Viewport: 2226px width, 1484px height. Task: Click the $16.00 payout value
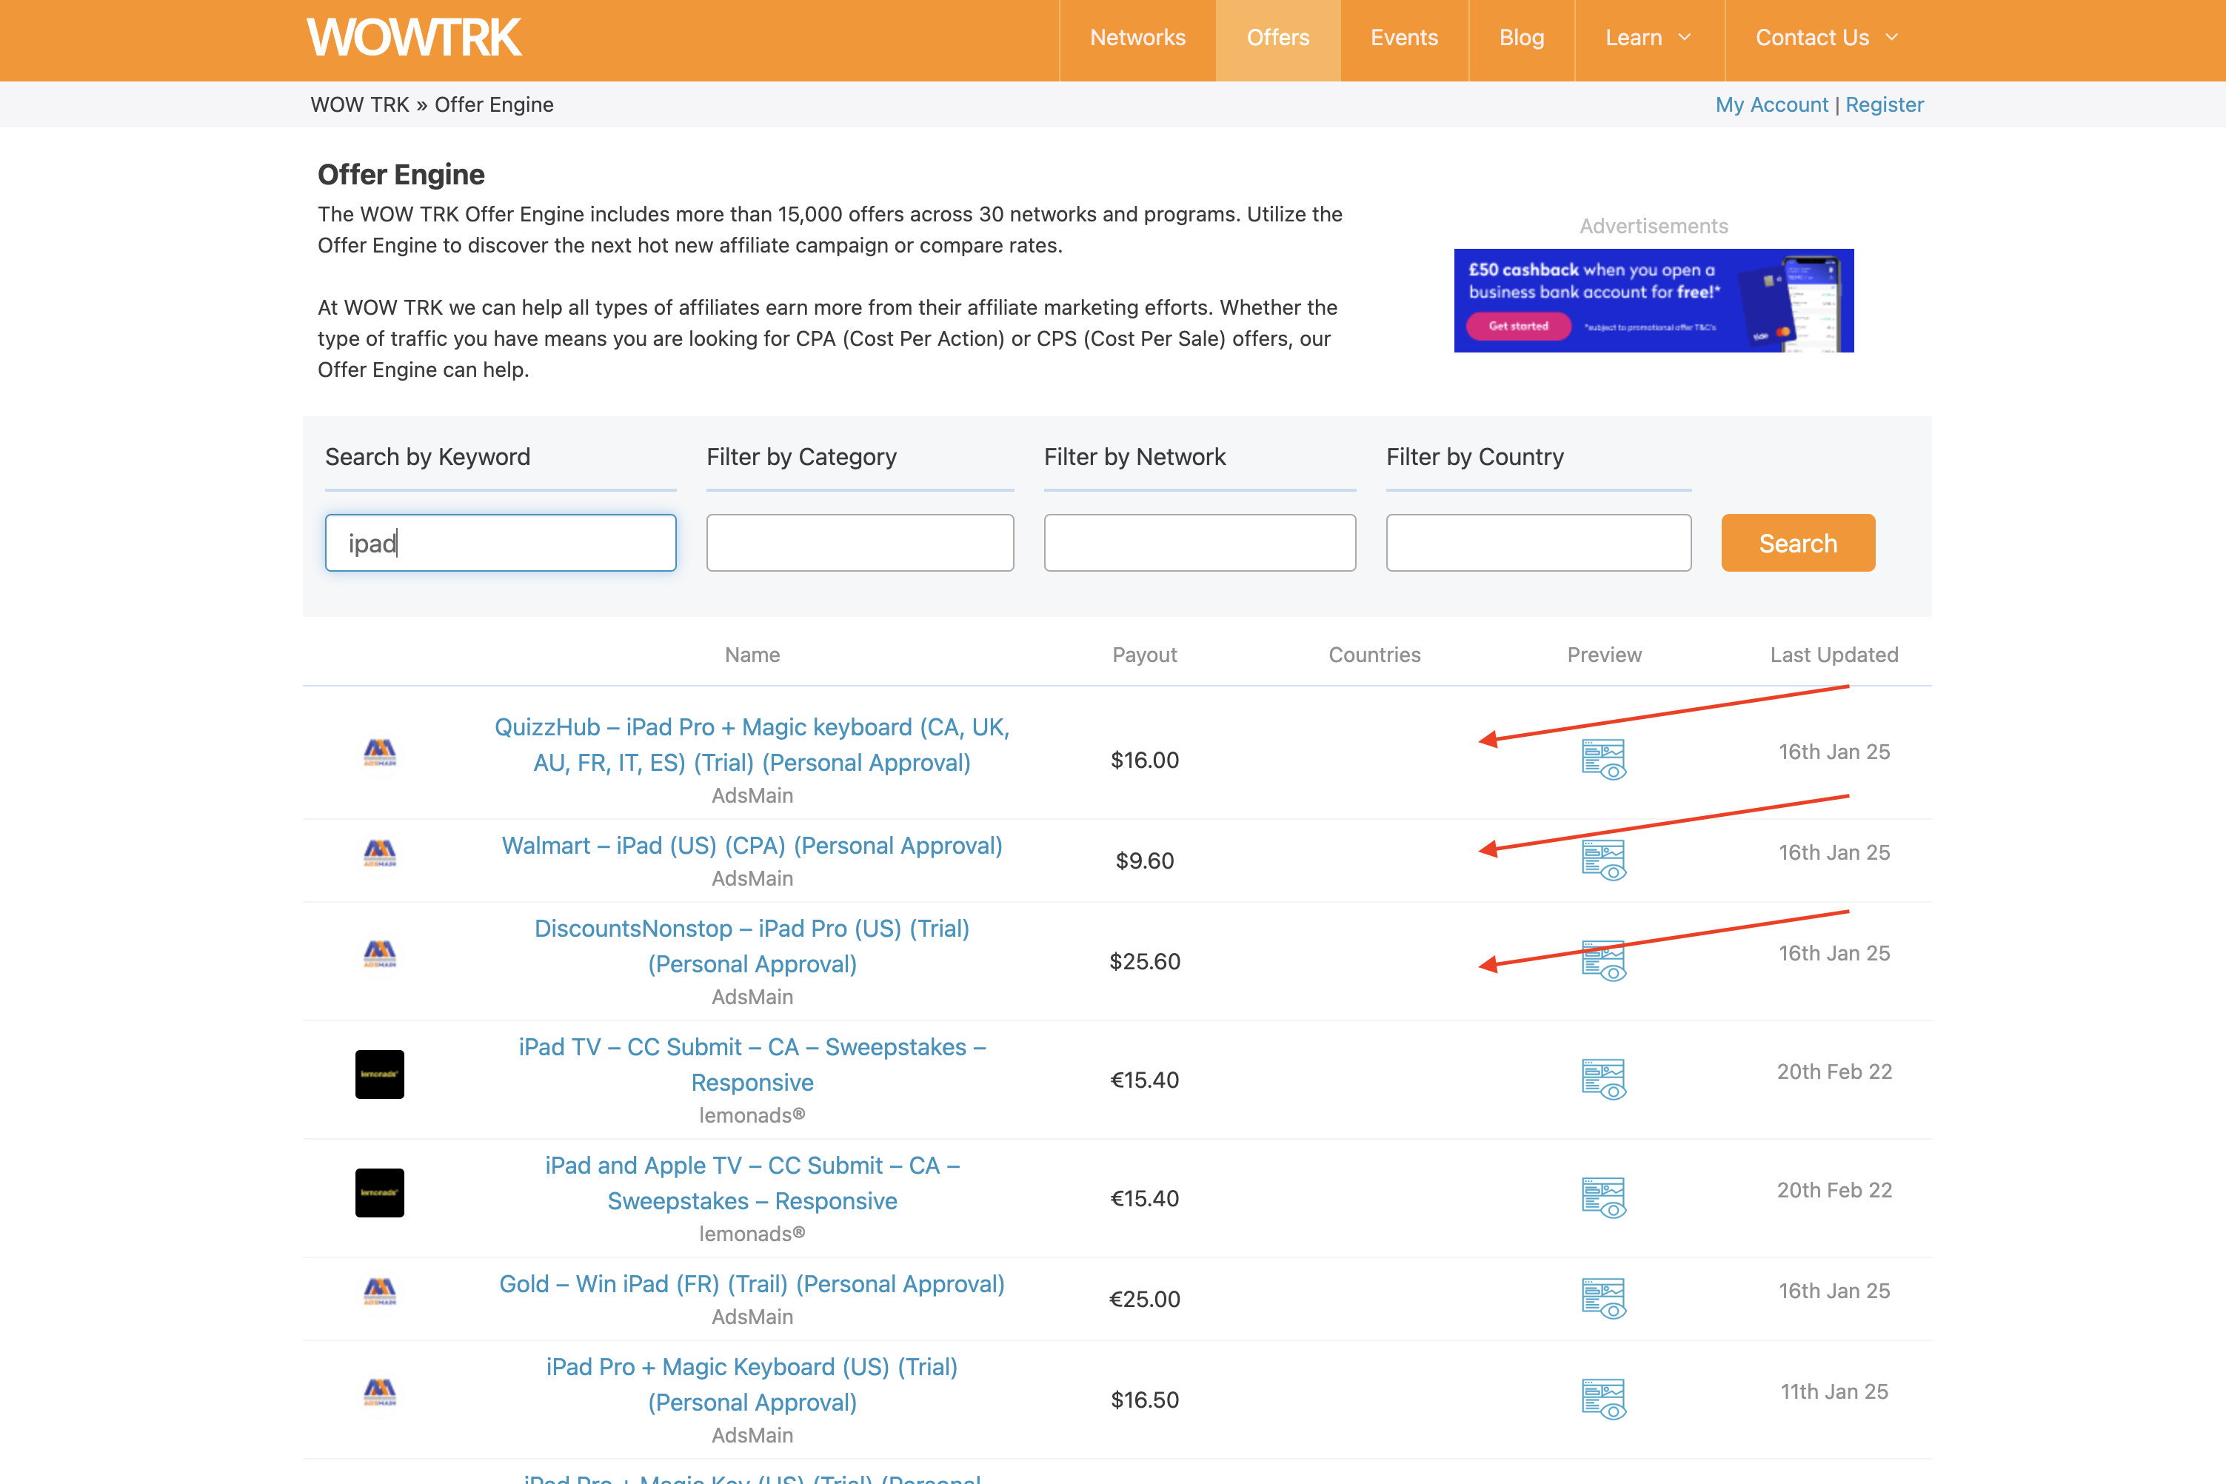click(1144, 760)
